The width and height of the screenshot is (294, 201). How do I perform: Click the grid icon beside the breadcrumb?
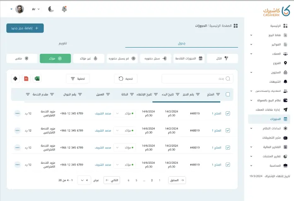pos(236,26)
